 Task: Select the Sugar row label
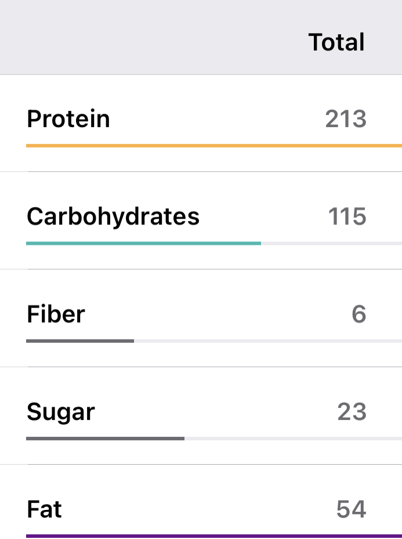(60, 412)
